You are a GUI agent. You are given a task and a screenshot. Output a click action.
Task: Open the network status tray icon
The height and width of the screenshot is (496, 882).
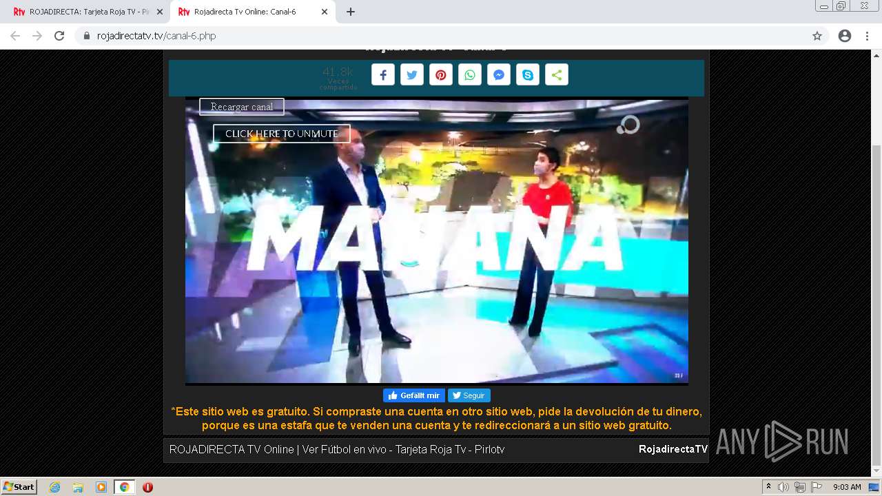coord(800,487)
